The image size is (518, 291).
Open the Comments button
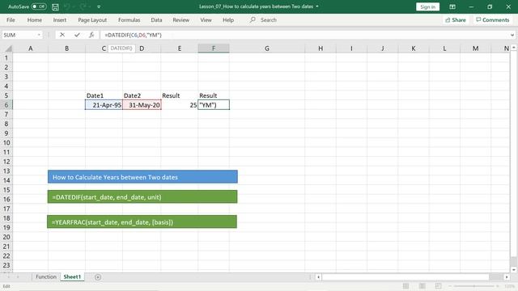(493, 19)
